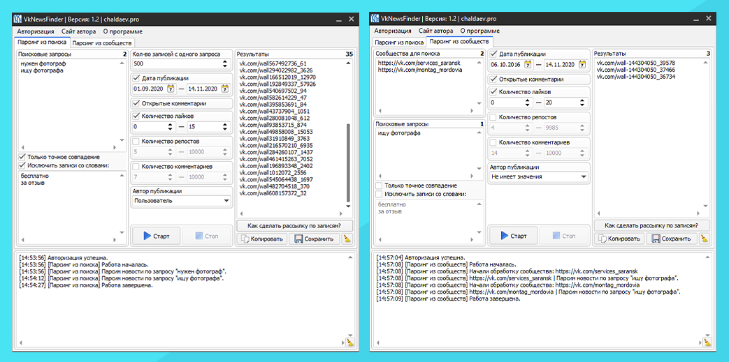Open Авторизация menu in right window
Image resolution: width=729 pixels, height=362 pixels.
393,31
